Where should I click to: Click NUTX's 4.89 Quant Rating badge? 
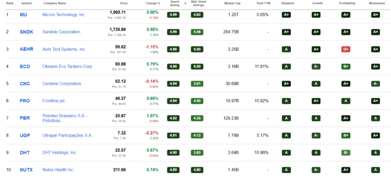pos(174,170)
